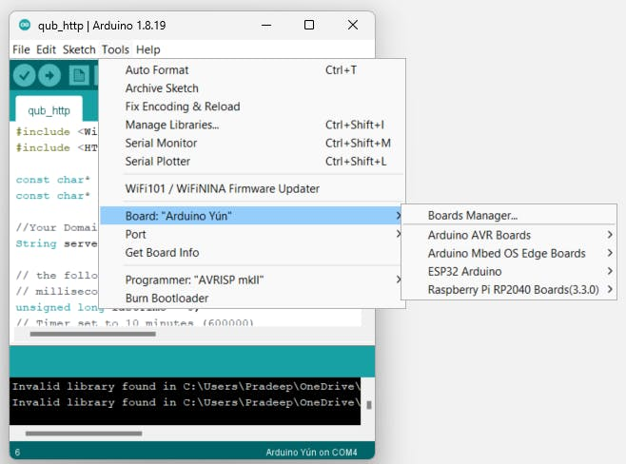Click the Arduino app icon in title bar
Image resolution: width=626 pixels, height=464 pixels.
click(24, 25)
